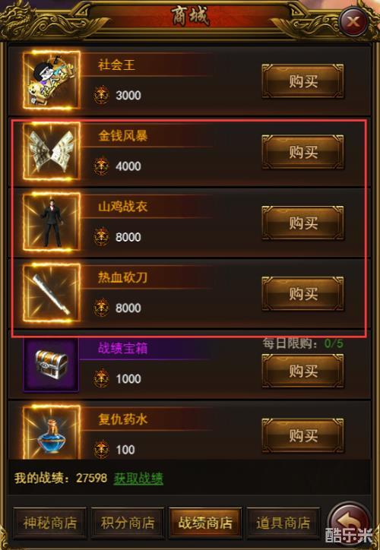Purchase the 热血砍刀 weapon
The height and width of the screenshot is (550, 380).
coord(303,293)
